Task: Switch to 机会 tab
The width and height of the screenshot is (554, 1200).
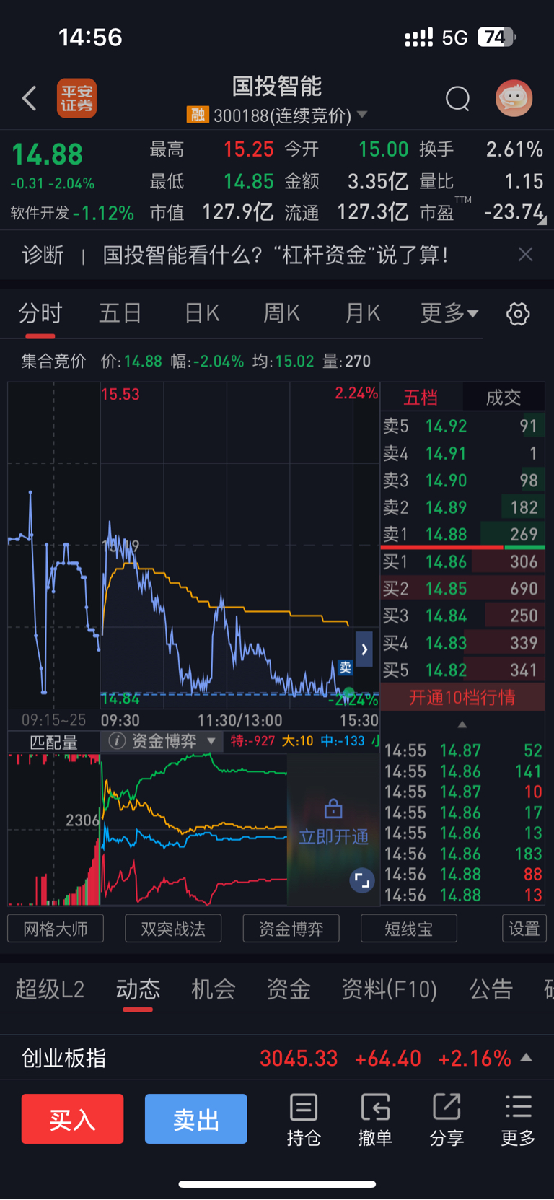Action: pos(214,989)
